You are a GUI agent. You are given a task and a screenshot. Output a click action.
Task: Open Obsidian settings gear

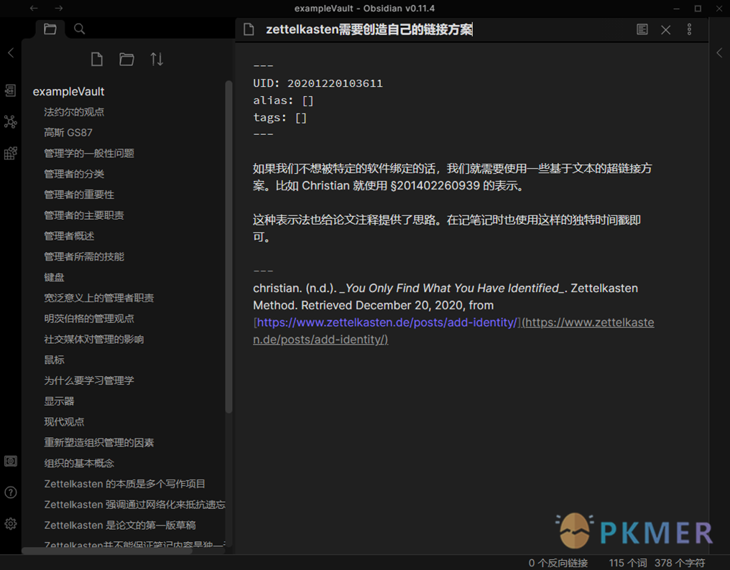pos(10,524)
